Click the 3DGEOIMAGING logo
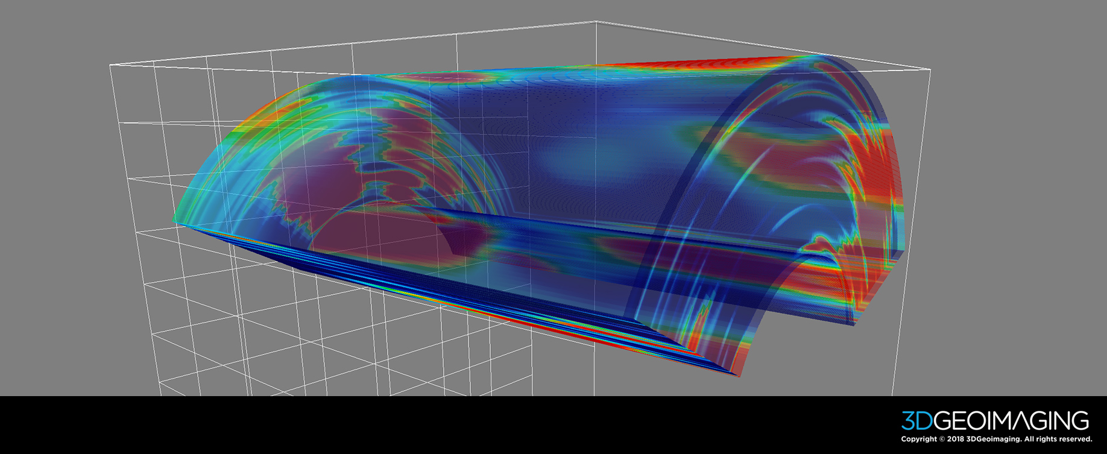Screen dimensions: 1107x454 [x=995, y=421]
